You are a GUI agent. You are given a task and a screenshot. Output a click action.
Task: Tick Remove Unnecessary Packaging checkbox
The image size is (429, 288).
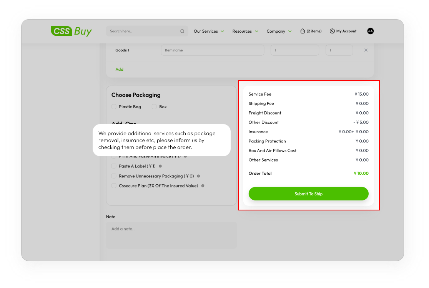tap(114, 176)
